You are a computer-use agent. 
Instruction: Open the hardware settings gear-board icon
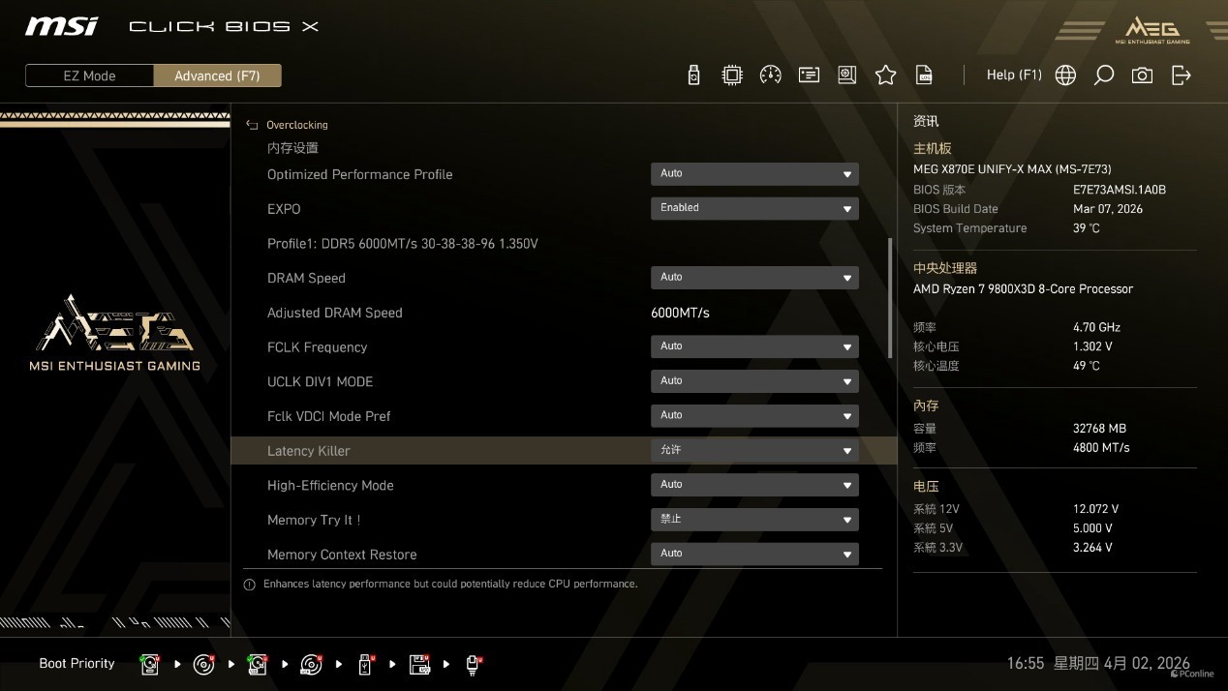[x=847, y=75]
